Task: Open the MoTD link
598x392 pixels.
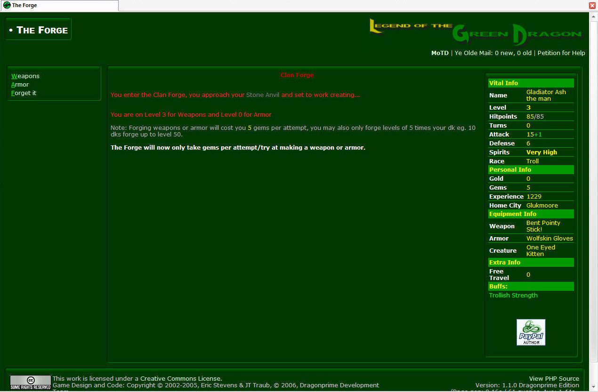Action: (440, 53)
